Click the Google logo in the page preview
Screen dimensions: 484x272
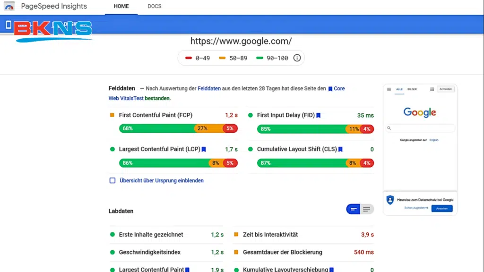point(420,112)
